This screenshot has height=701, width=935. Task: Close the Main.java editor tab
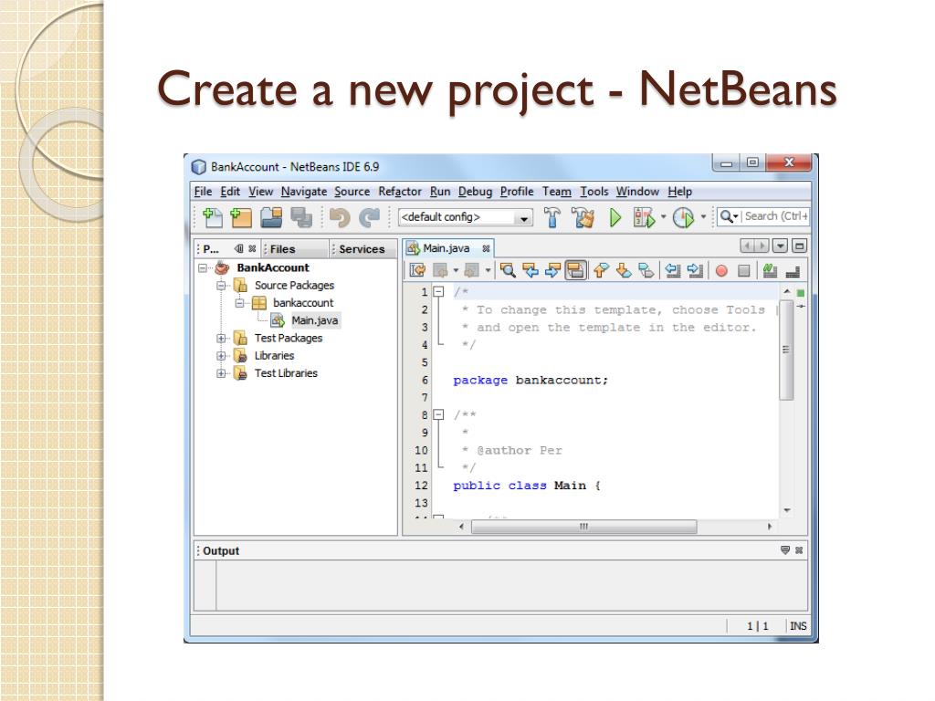(x=486, y=248)
